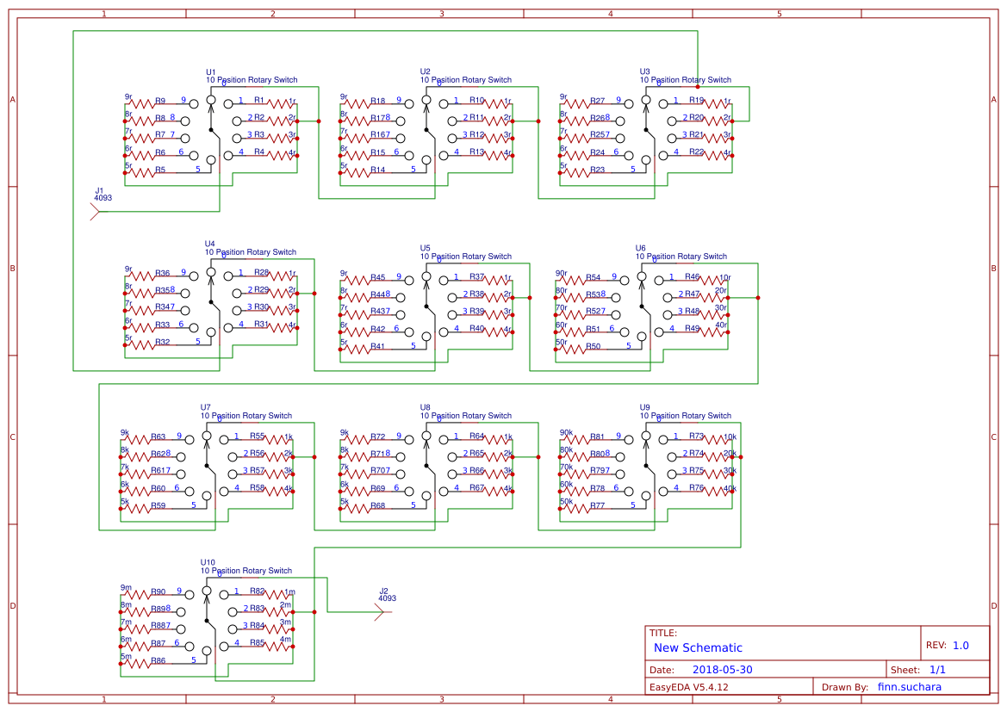Select the U3 rotary switch designator
1007x712 pixels.
click(x=645, y=72)
